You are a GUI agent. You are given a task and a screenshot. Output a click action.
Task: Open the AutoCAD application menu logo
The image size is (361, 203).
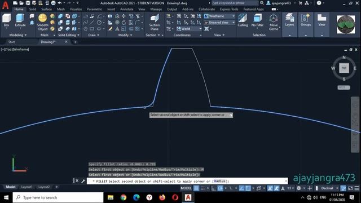tap(5, 5)
